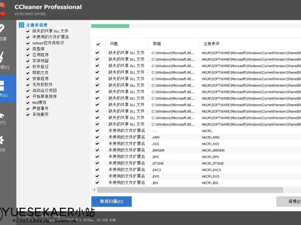301x225 pixels.
Task: Toggle the 软件路径 checkbox
Action: (x=28, y=67)
